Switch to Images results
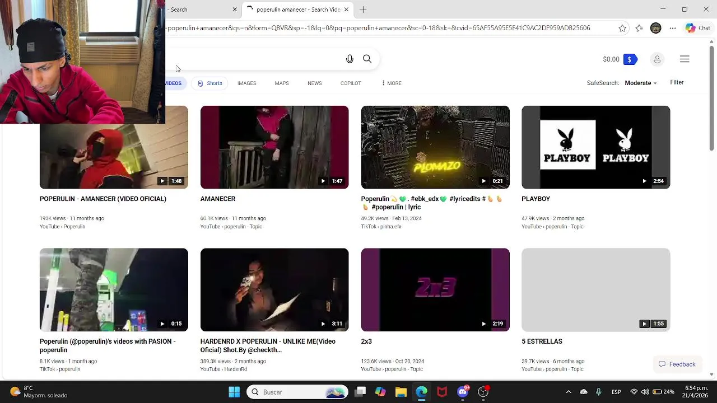The image size is (717, 403). tap(246, 83)
